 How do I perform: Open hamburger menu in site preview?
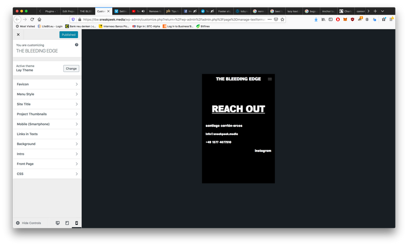click(x=269, y=79)
